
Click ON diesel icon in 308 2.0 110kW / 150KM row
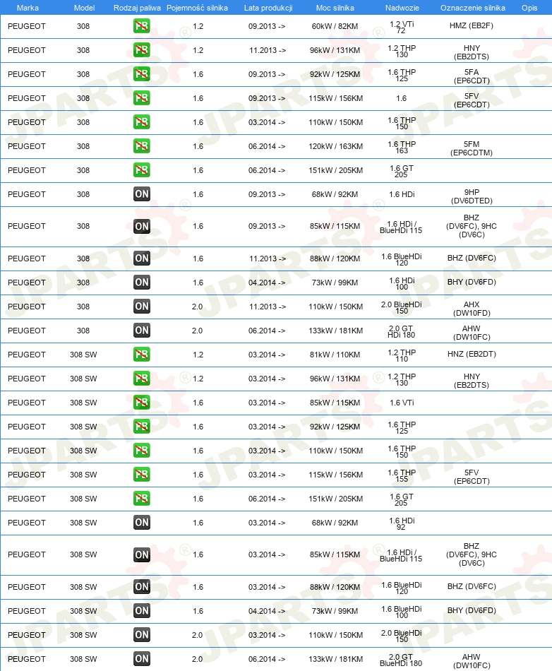141,306
